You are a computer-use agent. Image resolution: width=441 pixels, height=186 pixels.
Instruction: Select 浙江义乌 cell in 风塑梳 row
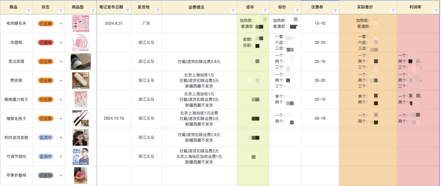pos(146,43)
